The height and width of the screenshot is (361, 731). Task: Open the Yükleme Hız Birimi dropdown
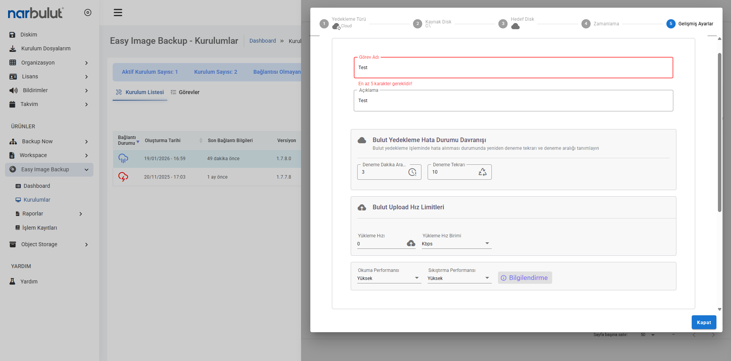pyautogui.click(x=456, y=244)
